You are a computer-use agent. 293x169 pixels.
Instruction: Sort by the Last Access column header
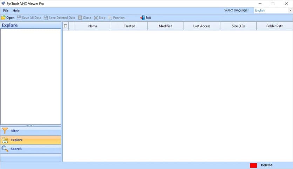pos(202,26)
